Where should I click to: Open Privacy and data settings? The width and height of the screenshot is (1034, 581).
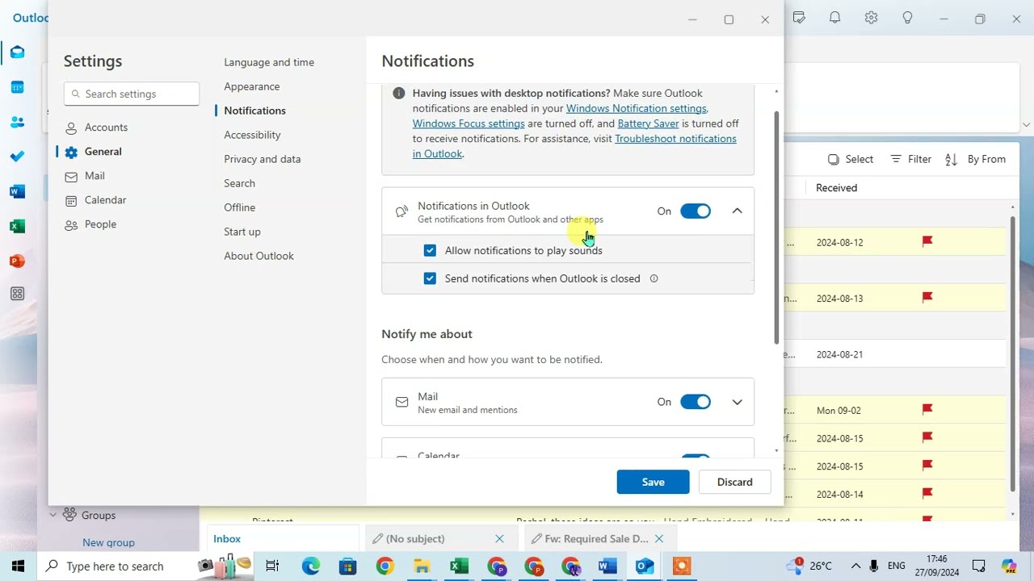(263, 159)
